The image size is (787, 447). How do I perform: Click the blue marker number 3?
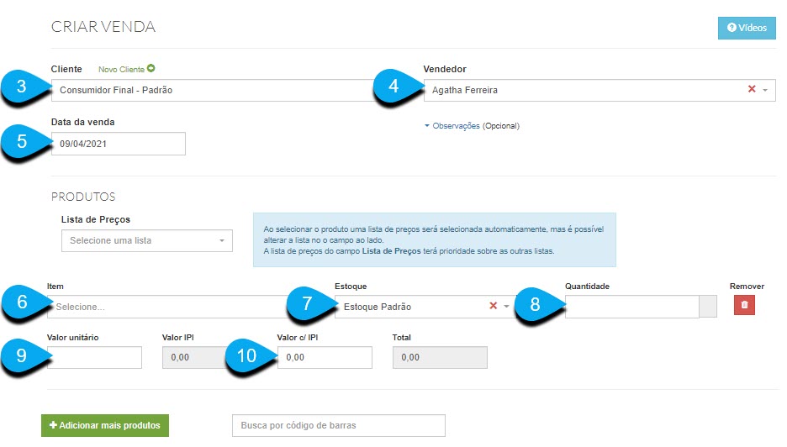(x=21, y=87)
